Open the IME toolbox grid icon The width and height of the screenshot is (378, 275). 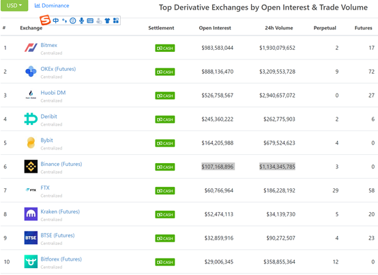116,20
